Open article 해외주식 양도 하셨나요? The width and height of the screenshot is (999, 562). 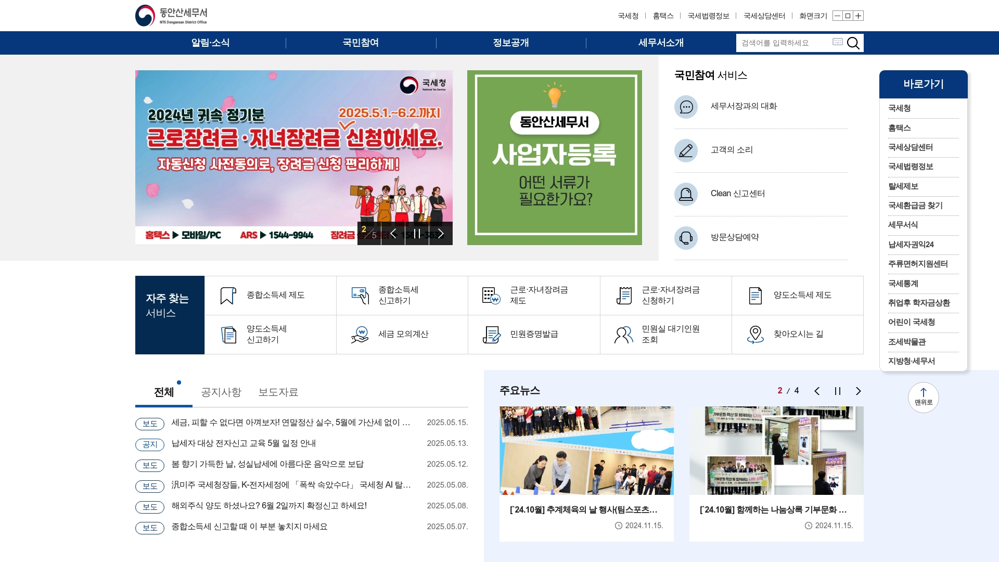(269, 506)
